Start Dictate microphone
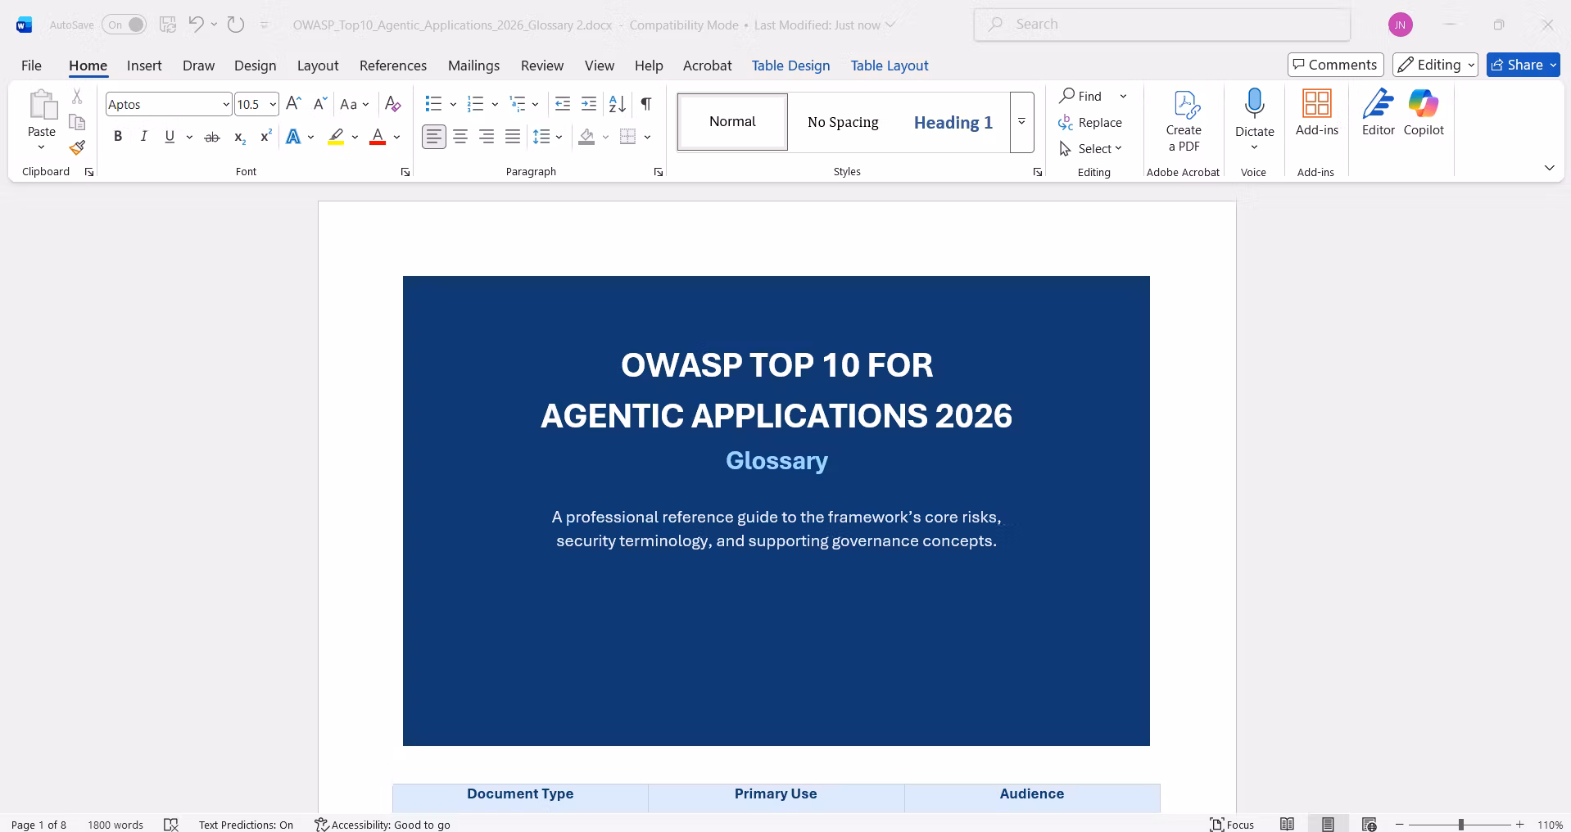The height and width of the screenshot is (832, 1571). 1255,111
